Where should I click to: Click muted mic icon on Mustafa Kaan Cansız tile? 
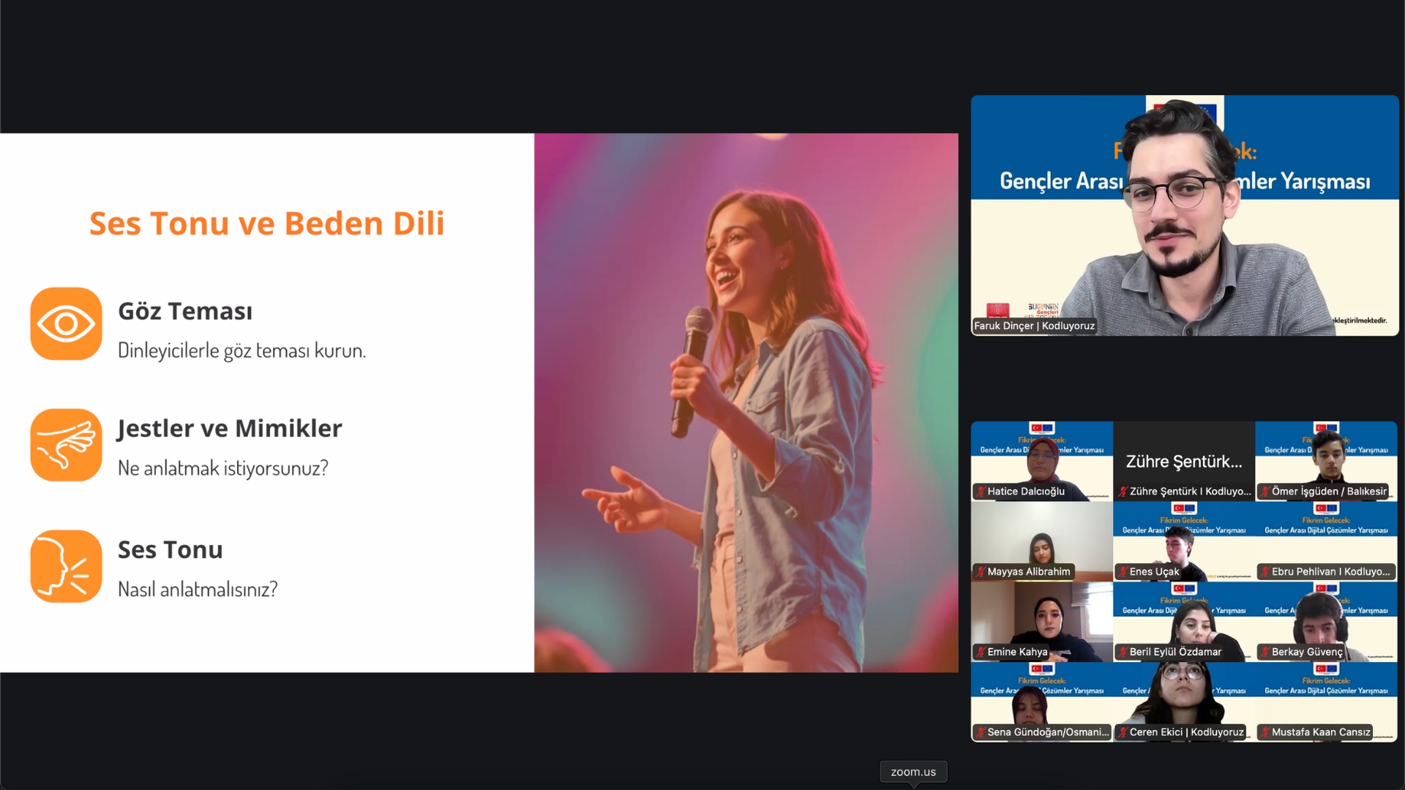(x=1264, y=732)
